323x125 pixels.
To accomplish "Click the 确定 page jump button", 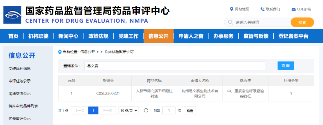I will pyautogui.click(x=190, y=110).
